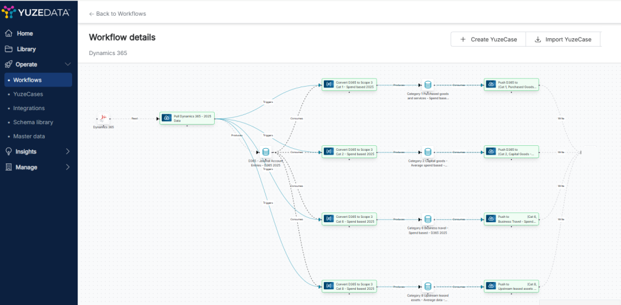Click the Convert D365 Cat 1 variable icon
This screenshot has height=305, width=621.
pyautogui.click(x=329, y=85)
